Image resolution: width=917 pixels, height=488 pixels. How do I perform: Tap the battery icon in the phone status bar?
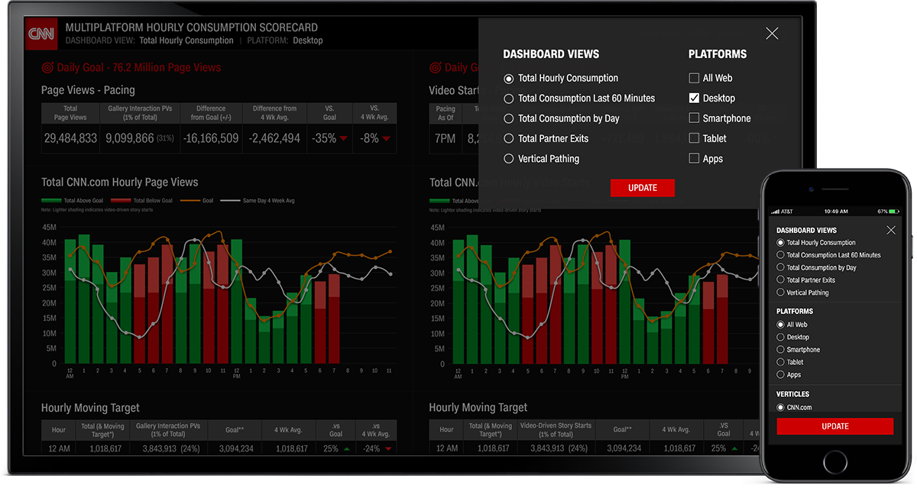pyautogui.click(x=893, y=211)
